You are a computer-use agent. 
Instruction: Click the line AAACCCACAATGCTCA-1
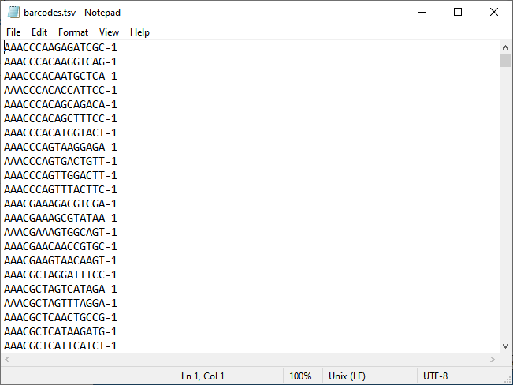pyautogui.click(x=61, y=76)
